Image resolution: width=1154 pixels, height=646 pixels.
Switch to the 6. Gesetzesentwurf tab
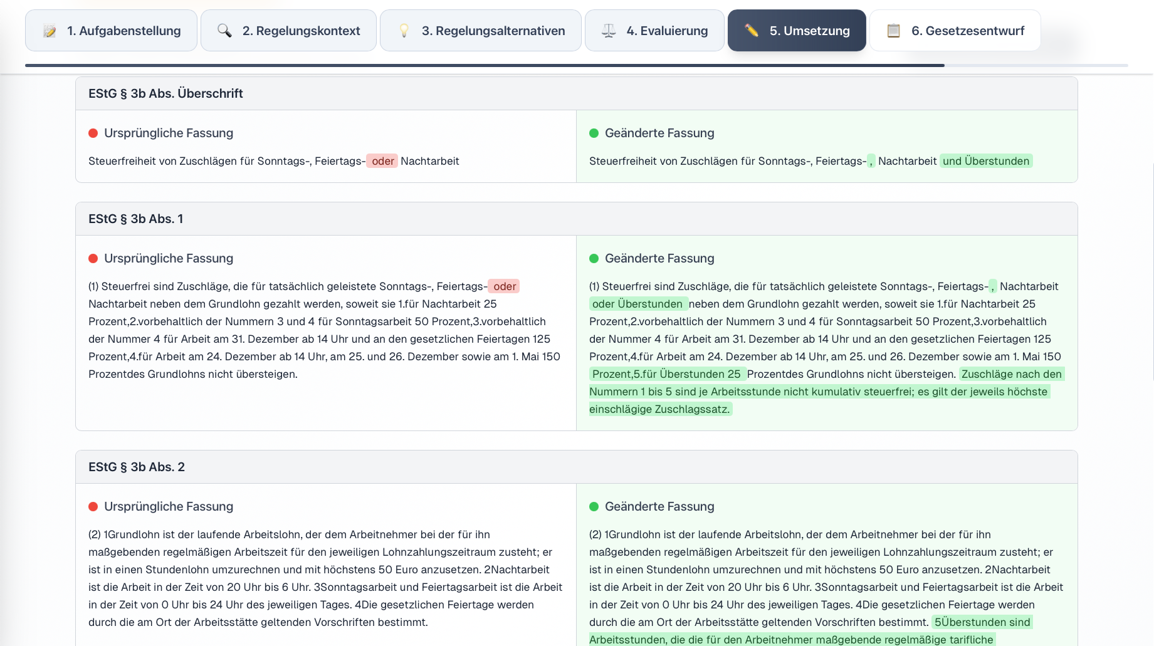tap(955, 31)
